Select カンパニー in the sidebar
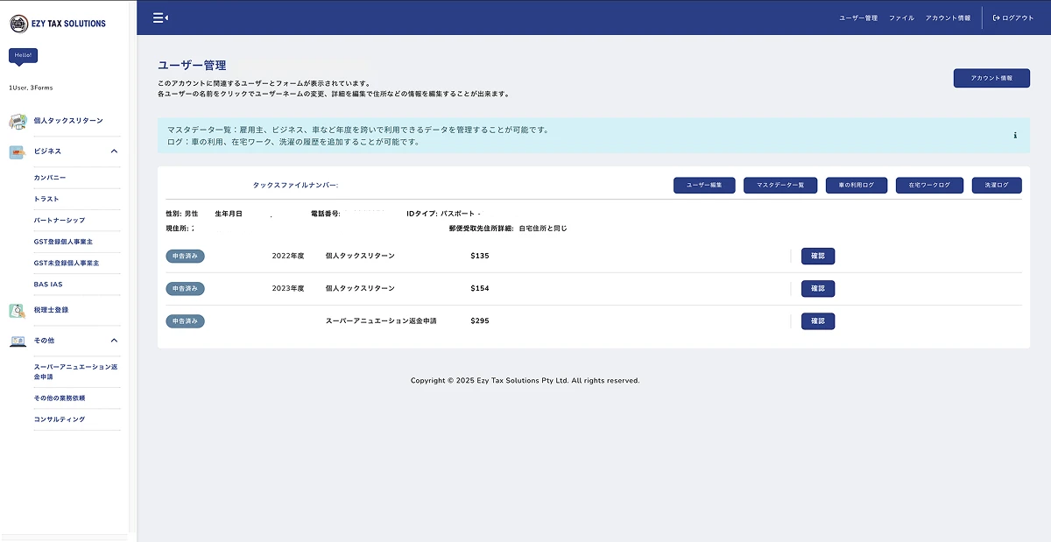Screen dimensions: 1051x542 coord(50,178)
